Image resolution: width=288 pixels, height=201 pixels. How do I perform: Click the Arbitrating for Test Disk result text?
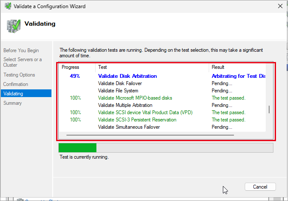238,76
